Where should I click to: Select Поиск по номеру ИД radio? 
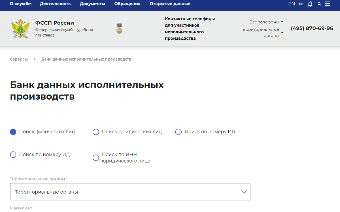click(13, 155)
